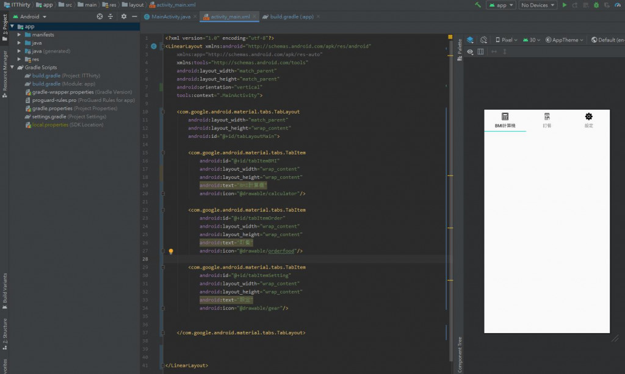
Task: Toggle View Options eye icon
Action: pos(471,52)
